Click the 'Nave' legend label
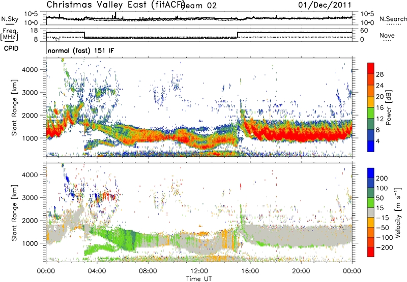The image size is (407, 282). pos(387,36)
